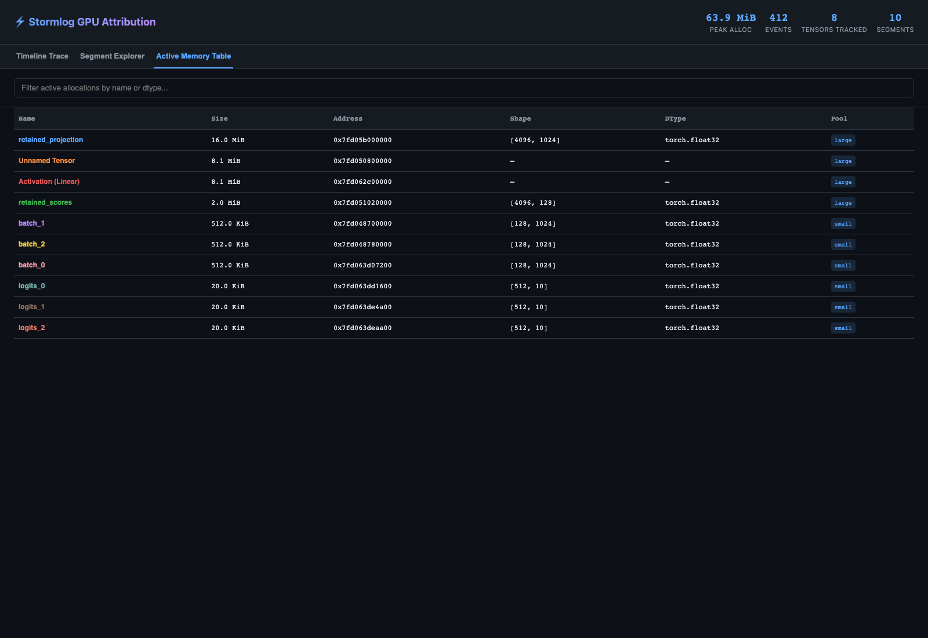This screenshot has width=928, height=638.
Task: Select address 0x7fd063d07200
Action: point(362,266)
